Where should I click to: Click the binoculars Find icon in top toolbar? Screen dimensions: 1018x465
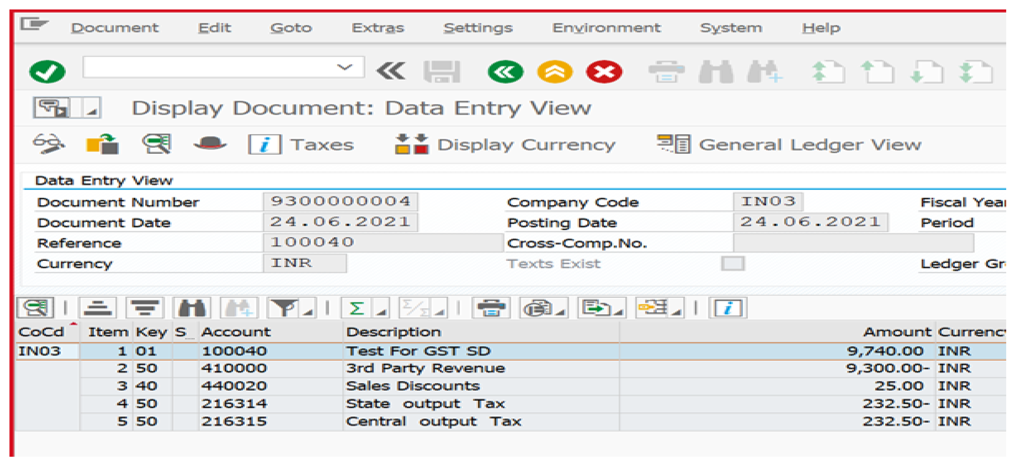(x=716, y=72)
